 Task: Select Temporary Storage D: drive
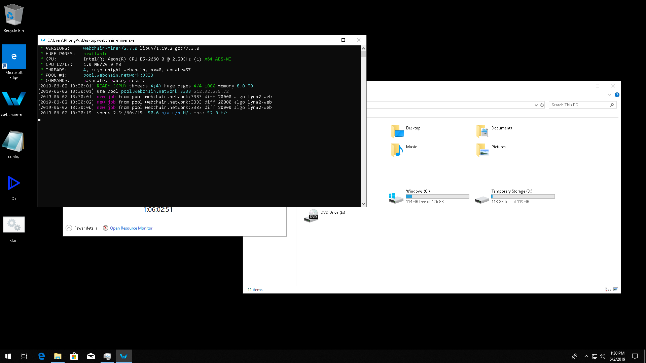512,196
